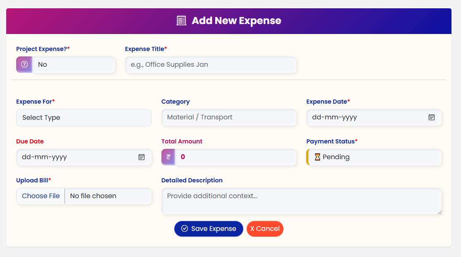Screen dimensions: 461x257
Task: Click the hourglass icon in Payment Status
Action: [317, 157]
